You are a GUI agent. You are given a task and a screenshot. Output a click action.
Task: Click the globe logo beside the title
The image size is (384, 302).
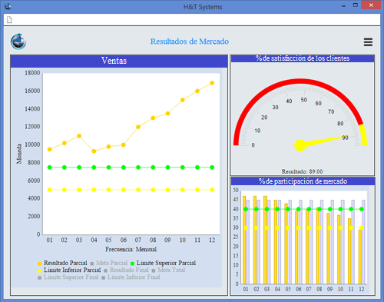(x=18, y=41)
